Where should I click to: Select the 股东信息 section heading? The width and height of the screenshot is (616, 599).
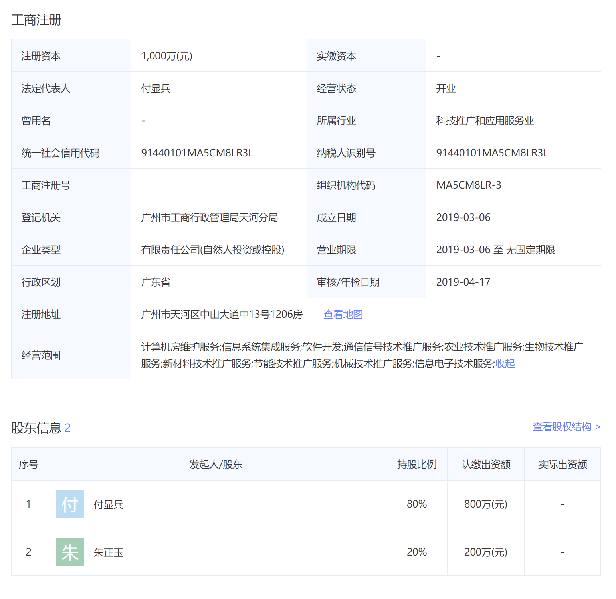click(36, 428)
